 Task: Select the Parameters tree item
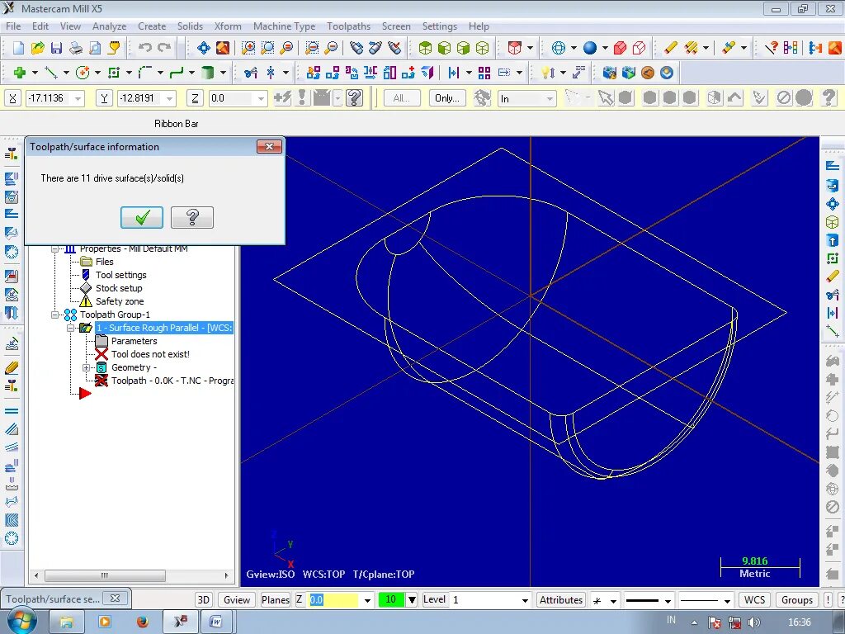(134, 341)
